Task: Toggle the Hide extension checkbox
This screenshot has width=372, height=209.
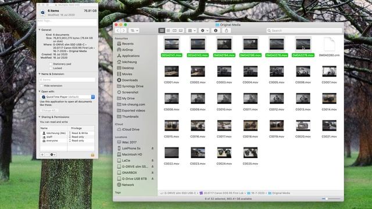Action: pyautogui.click(x=41, y=86)
